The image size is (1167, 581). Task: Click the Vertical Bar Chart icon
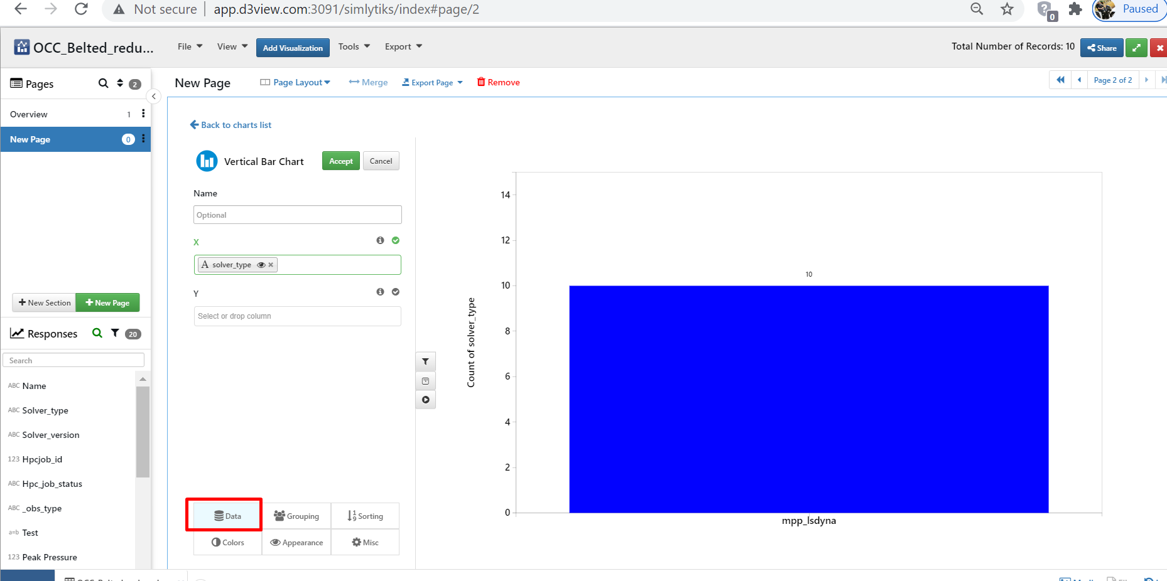[207, 161]
